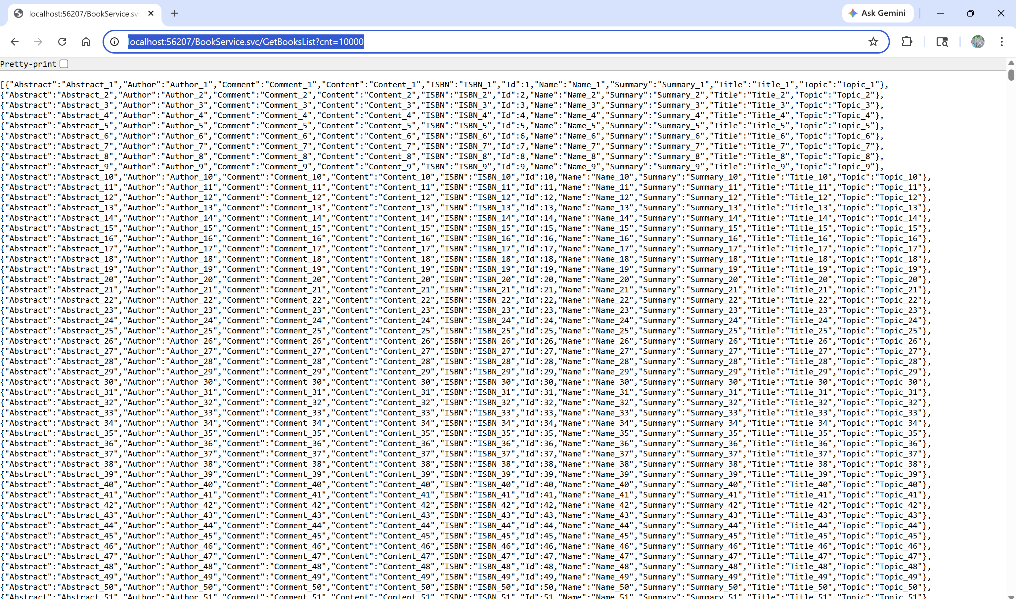1016x599 pixels.
Task: Open a new tab with plus
Action: pyautogui.click(x=174, y=13)
